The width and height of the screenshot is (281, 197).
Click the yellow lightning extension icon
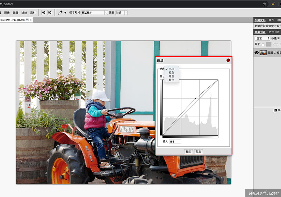click(x=273, y=4)
